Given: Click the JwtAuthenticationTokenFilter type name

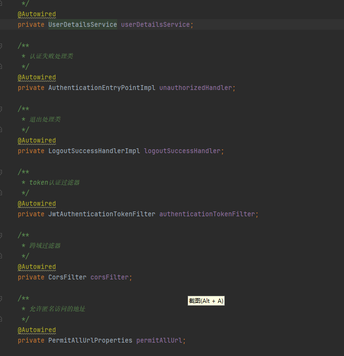Looking at the screenshot, I should (x=102, y=214).
